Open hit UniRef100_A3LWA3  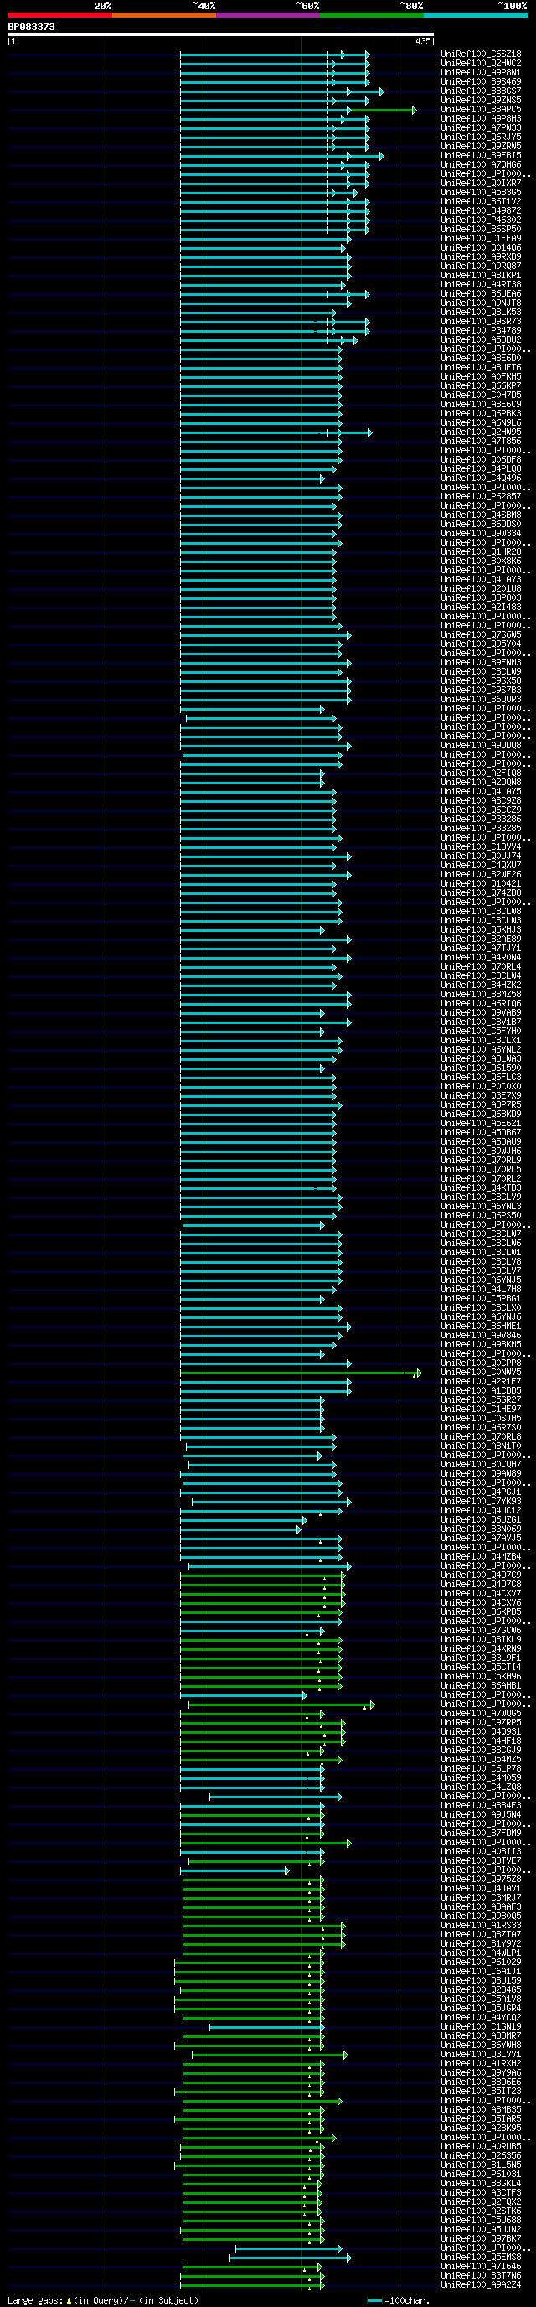(481, 1058)
